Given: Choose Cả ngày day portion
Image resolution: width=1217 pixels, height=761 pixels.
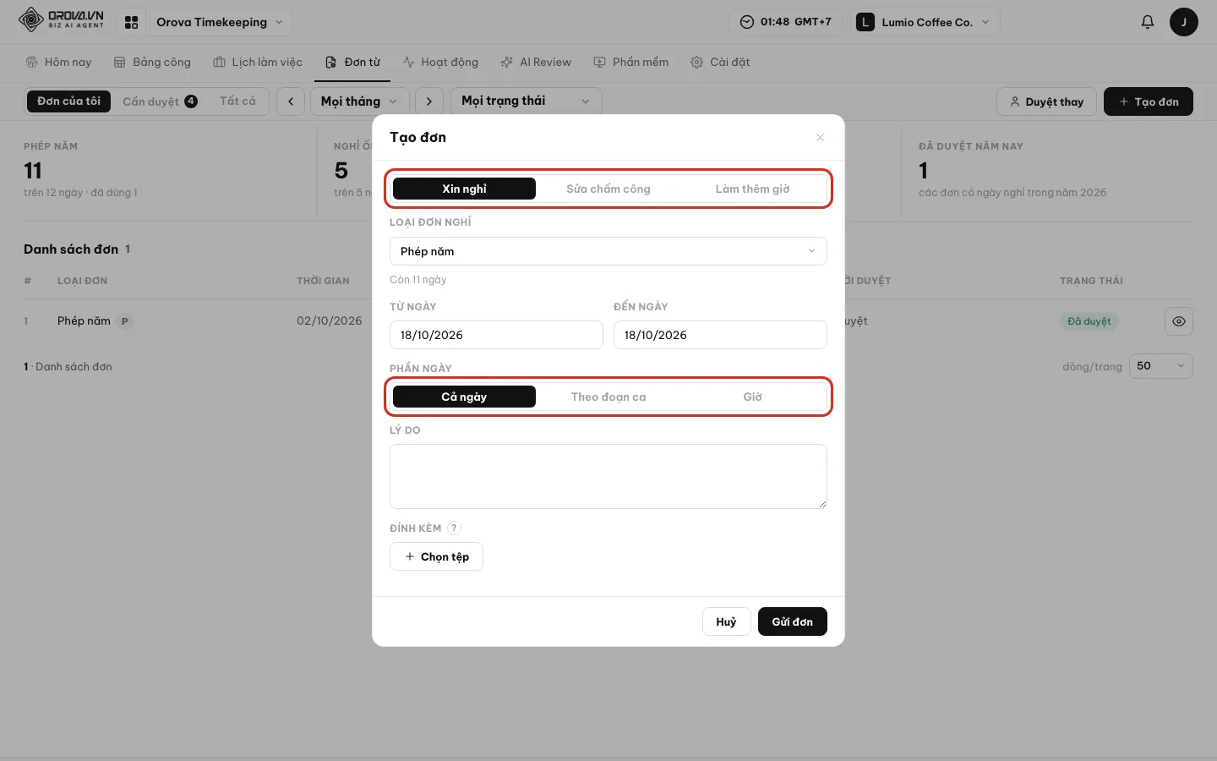Looking at the screenshot, I should pyautogui.click(x=464, y=397).
